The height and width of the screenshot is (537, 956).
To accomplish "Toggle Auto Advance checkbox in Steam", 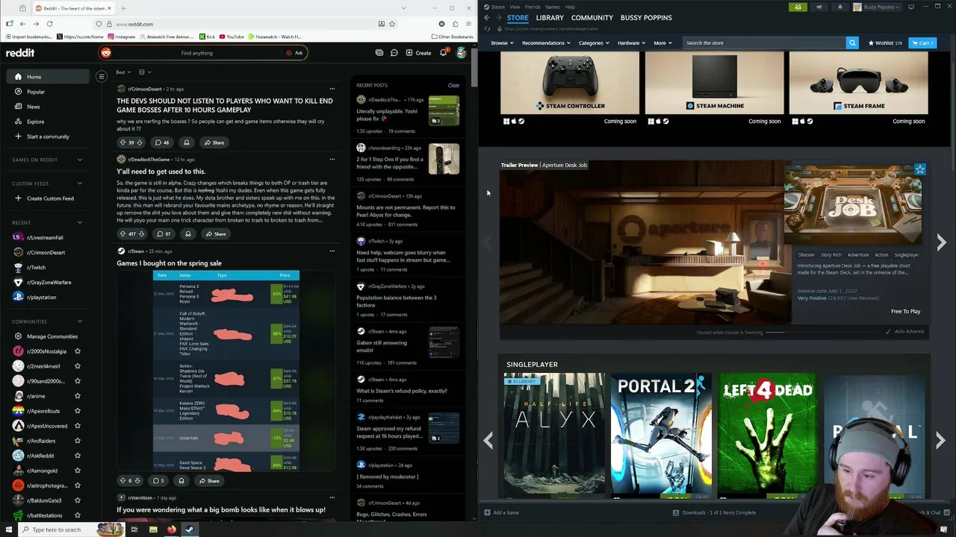I will pyautogui.click(x=888, y=331).
